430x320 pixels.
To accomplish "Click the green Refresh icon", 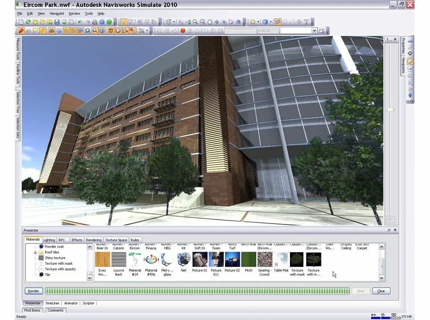I will click(x=28, y=22).
